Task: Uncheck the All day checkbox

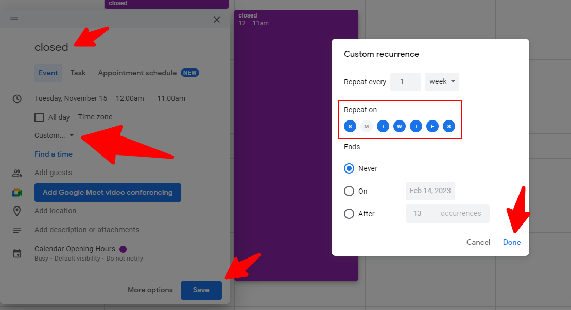Action: coord(39,117)
